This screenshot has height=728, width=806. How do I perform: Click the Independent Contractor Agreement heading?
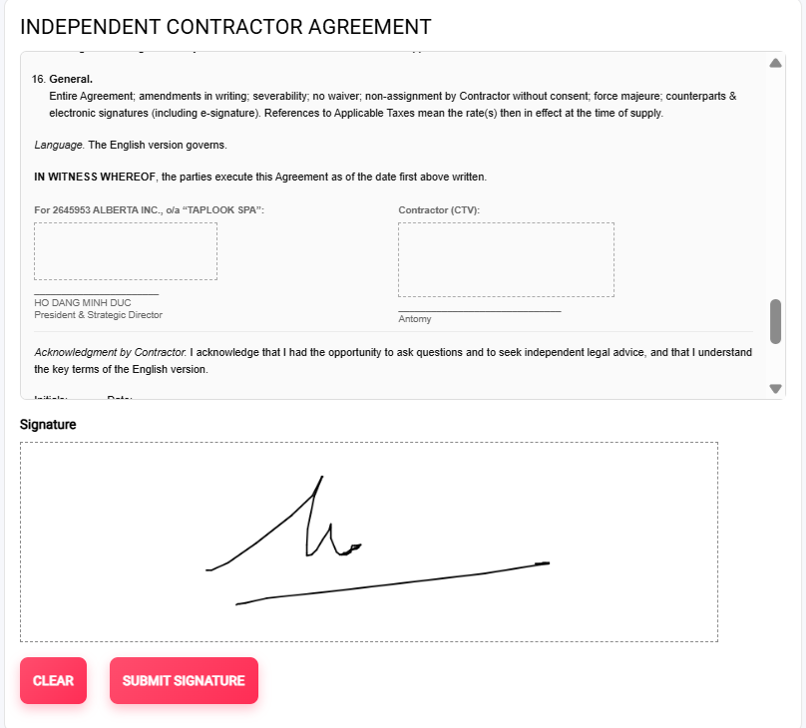[225, 27]
